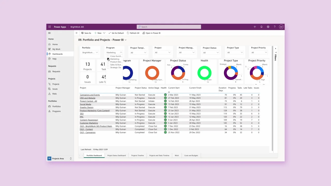Open the Graphic Design project link

(x=87, y=107)
